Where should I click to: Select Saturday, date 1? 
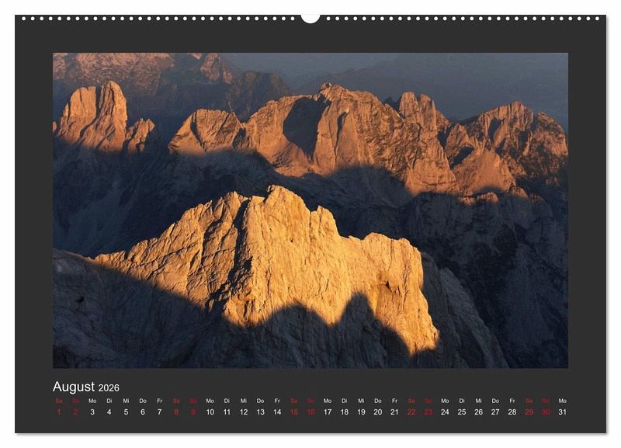click(59, 412)
